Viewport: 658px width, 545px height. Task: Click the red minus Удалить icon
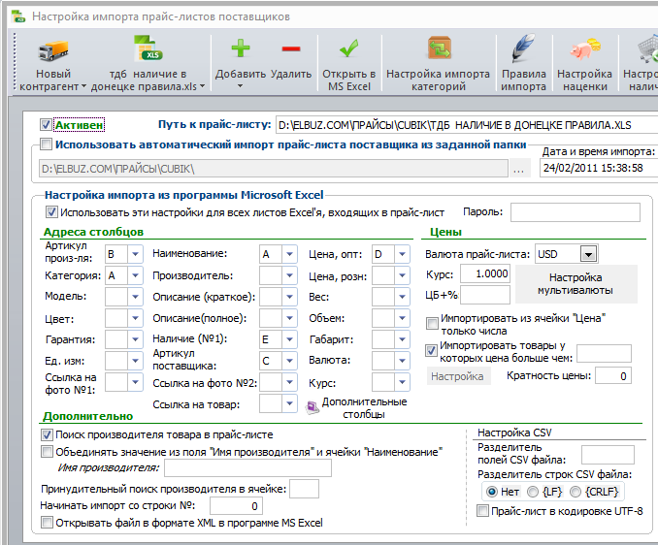click(291, 49)
